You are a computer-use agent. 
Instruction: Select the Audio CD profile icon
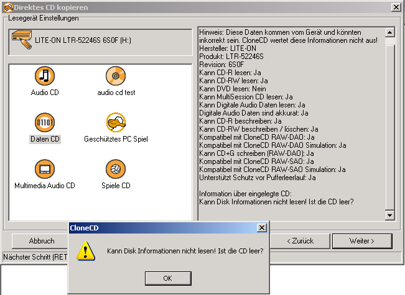click(45, 76)
